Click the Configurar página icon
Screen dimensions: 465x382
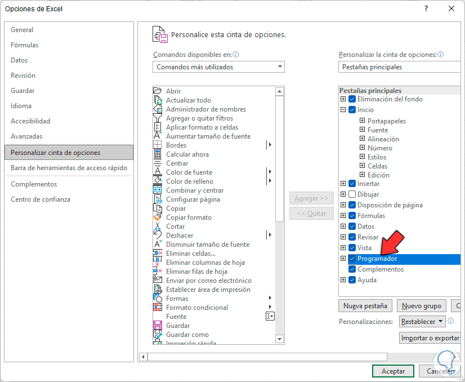click(157, 199)
